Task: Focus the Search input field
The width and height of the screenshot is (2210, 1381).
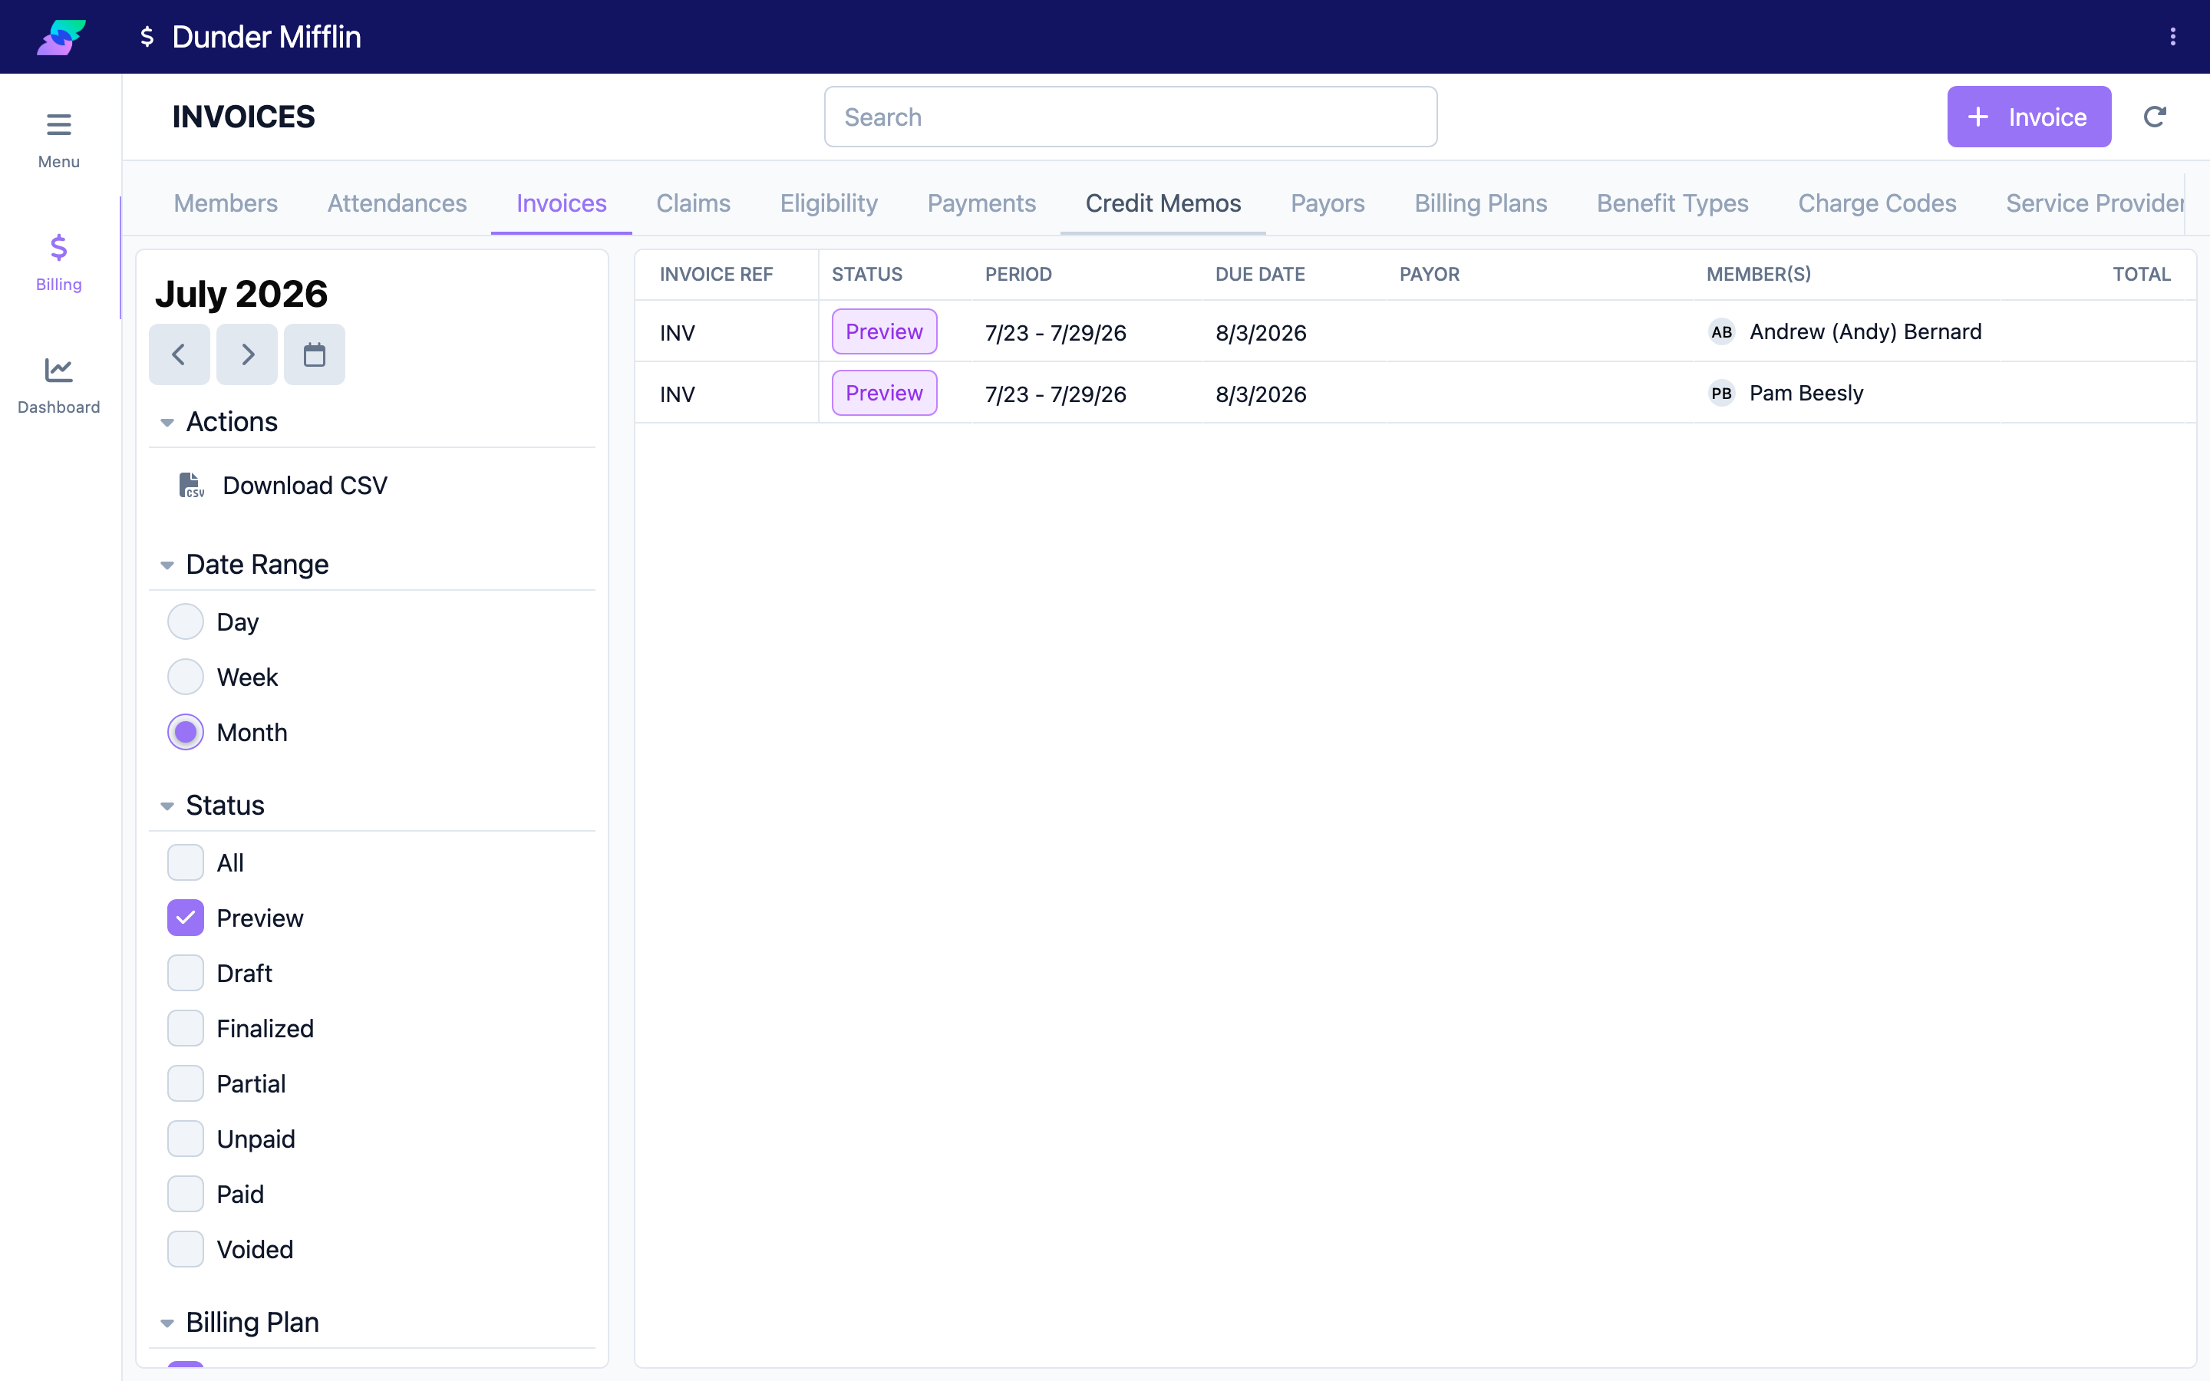Action: [1130, 117]
